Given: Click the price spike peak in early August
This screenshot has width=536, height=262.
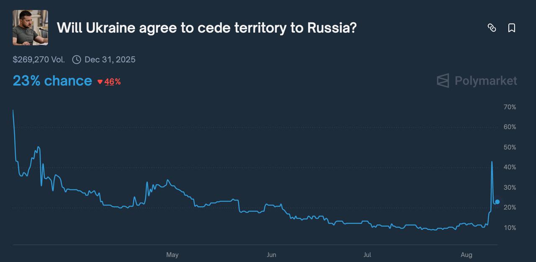Looking at the screenshot, I should pos(491,161).
